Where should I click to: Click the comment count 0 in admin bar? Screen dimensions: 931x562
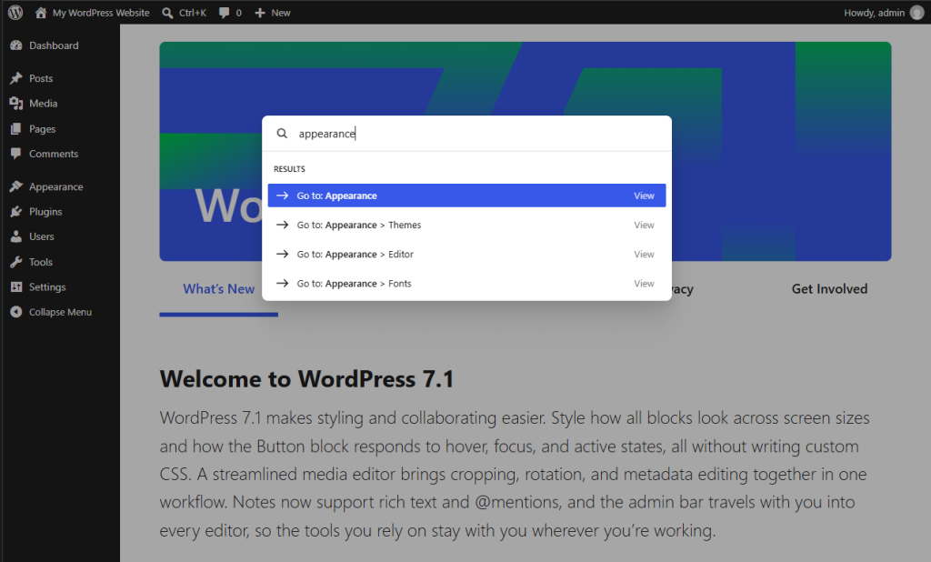(239, 13)
